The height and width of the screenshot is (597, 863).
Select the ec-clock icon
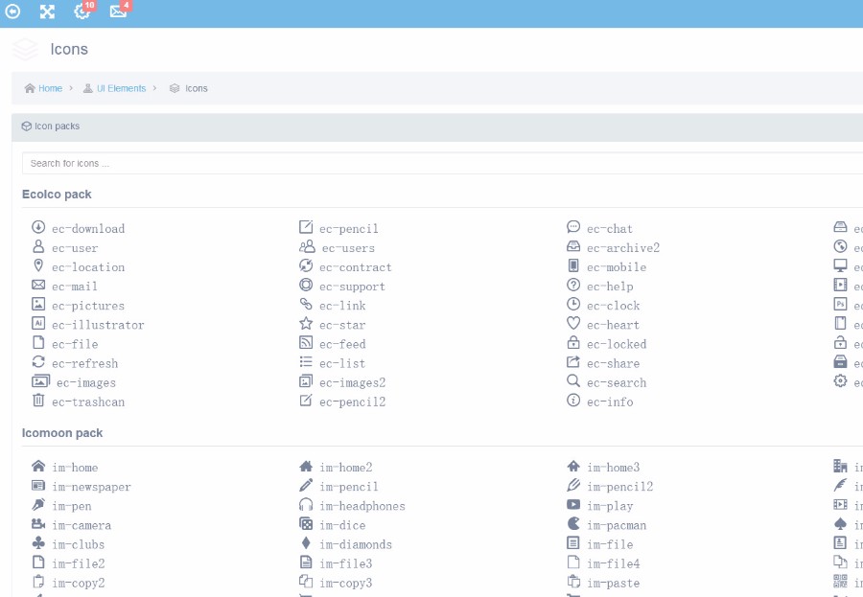pyautogui.click(x=573, y=304)
